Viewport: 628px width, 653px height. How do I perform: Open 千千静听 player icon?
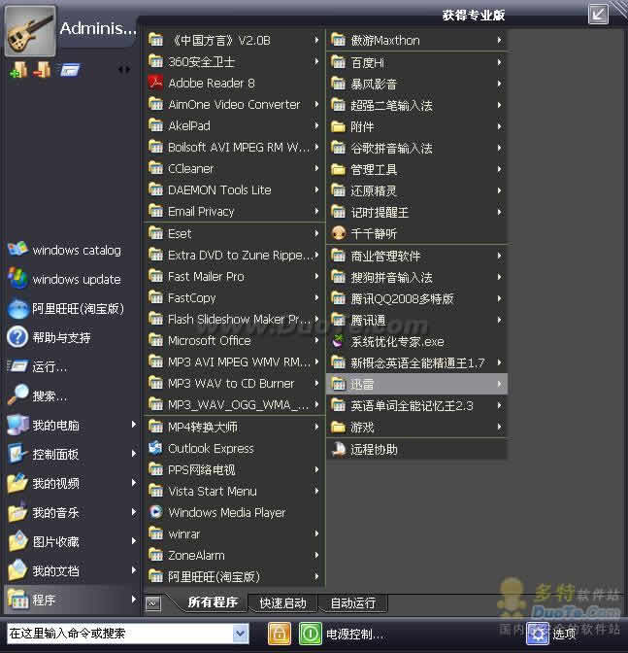339,233
